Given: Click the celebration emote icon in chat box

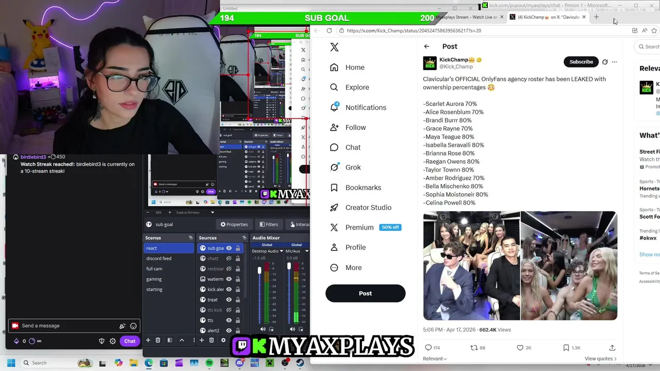Looking at the screenshot, I should coord(122,326).
